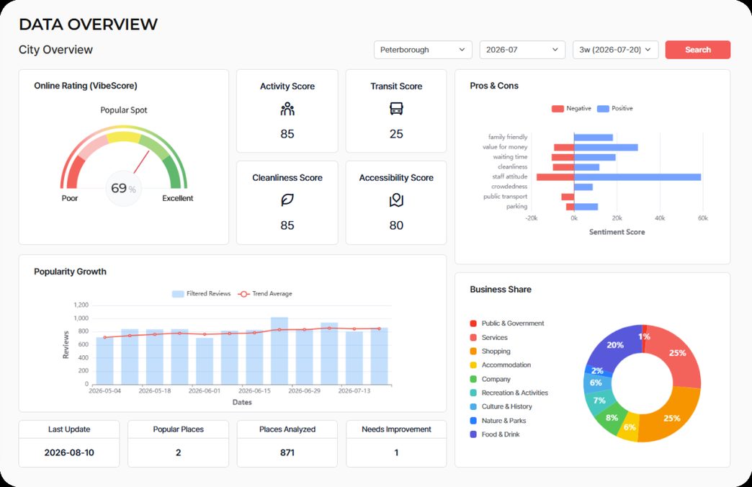
Task: Click the 25% orange Shopping donut segment
Action: [x=671, y=417]
